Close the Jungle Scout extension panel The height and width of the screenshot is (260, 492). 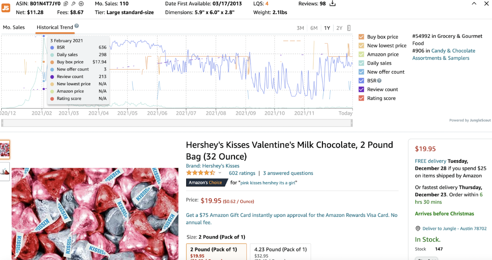486,4
